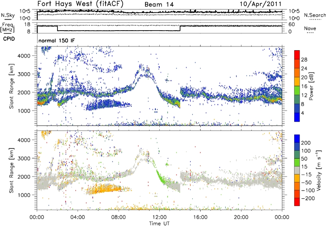Pick the red bottom segment of the velocity colorbar

[297, 202]
